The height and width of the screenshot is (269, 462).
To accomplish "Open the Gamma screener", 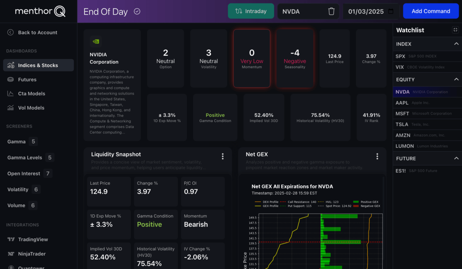I will pyautogui.click(x=22, y=142).
